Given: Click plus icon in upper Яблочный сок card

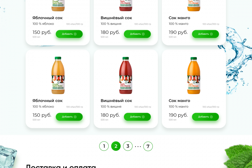Looking at the screenshot, I should pyautogui.click(x=75, y=34).
